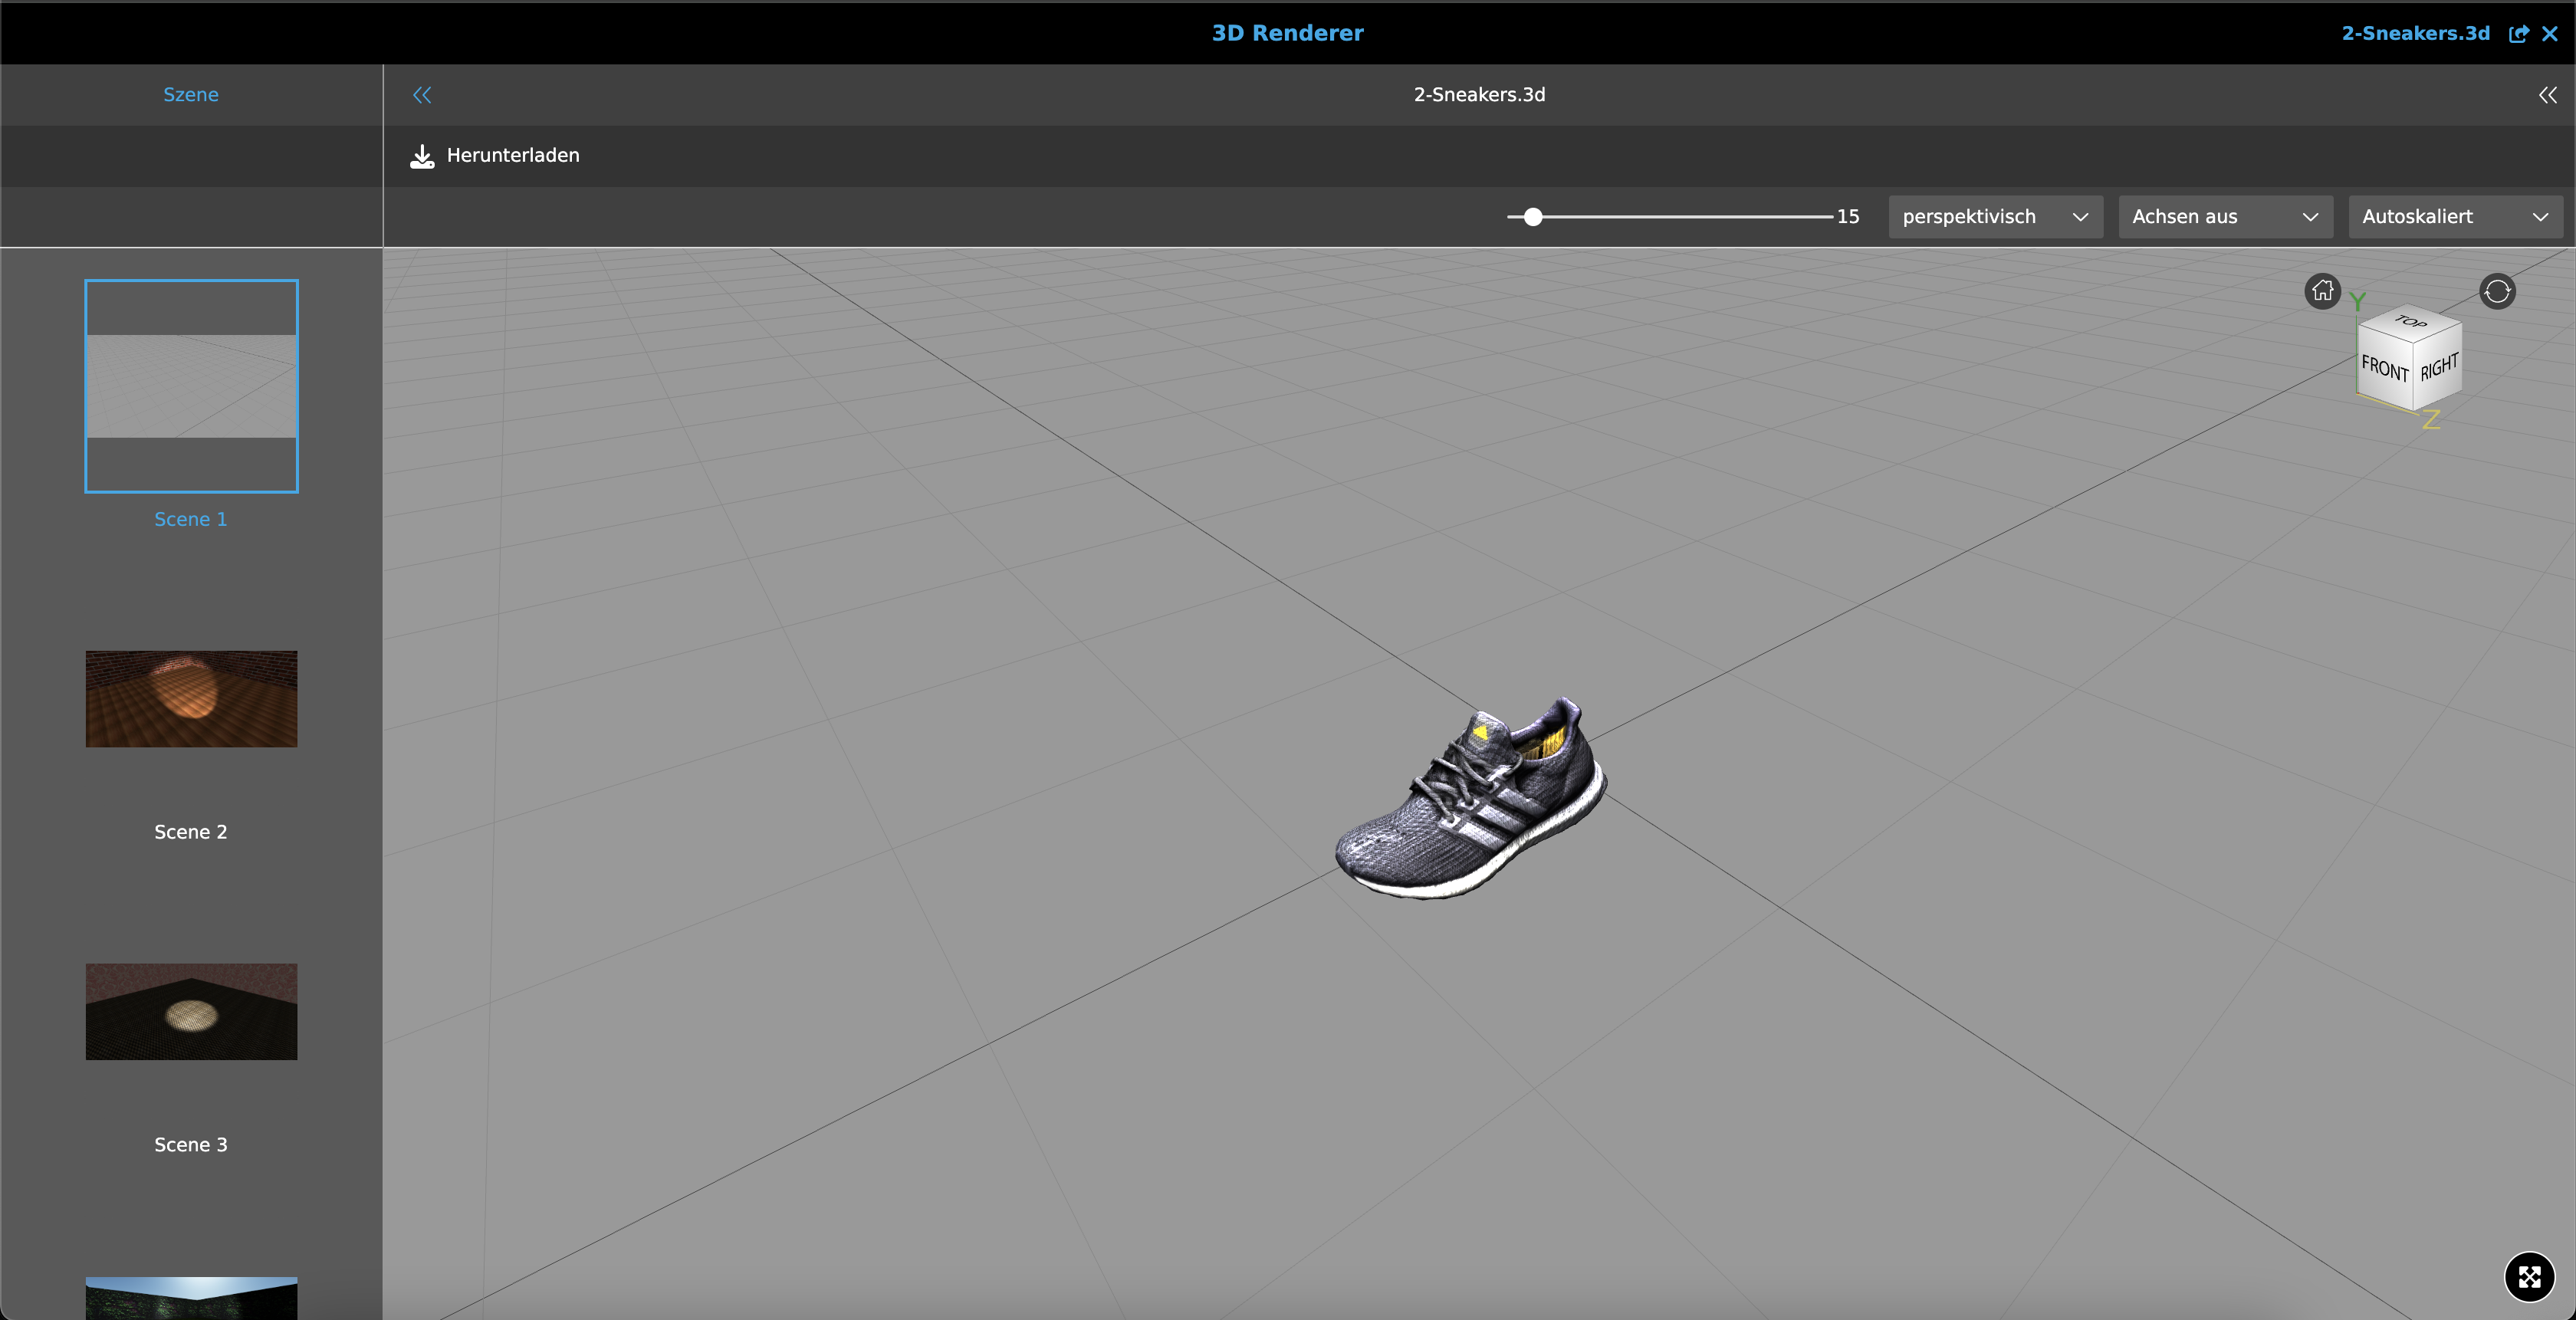2576x1320 pixels.
Task: Click the Herunterladen button label
Action: click(x=513, y=156)
